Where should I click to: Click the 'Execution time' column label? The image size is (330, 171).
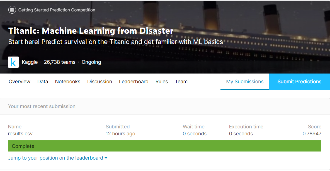[x=246, y=127]
